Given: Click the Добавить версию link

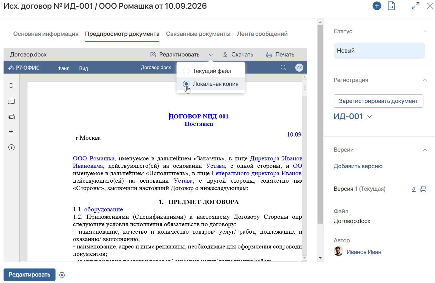Looking at the screenshot, I should tap(358, 166).
